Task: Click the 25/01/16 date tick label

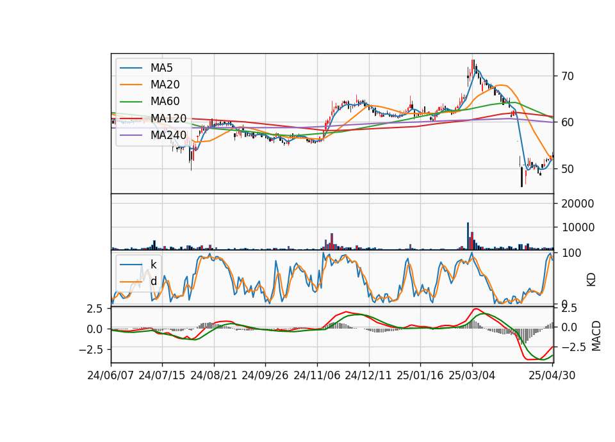Action: [420, 375]
